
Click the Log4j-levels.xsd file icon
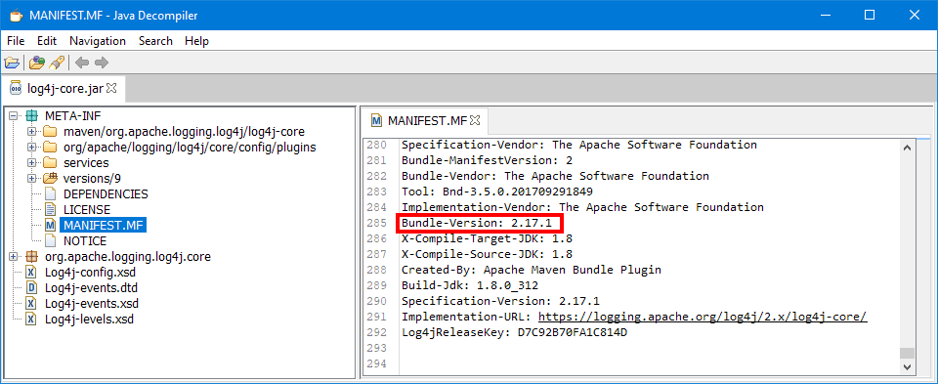31,319
